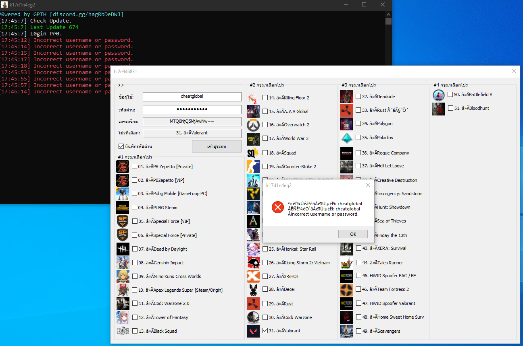Click the Rising Storm 2: Vietnam icon
The height and width of the screenshot is (346, 523).
pos(253,263)
